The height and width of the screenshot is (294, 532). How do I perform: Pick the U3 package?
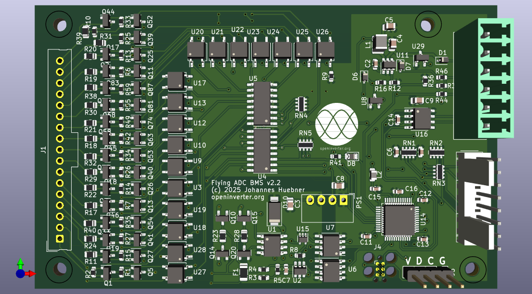pos(176,189)
